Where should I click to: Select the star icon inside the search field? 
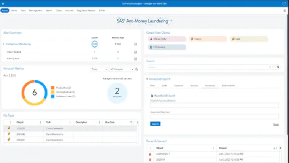(x=270, y=67)
